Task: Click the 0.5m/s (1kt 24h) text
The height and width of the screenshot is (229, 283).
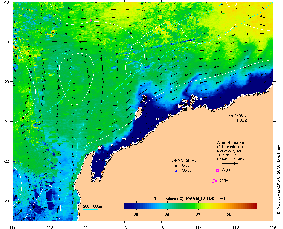Action: pyautogui.click(x=230, y=159)
